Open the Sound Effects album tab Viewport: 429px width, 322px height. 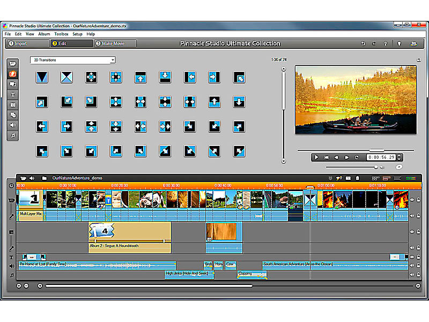[12, 125]
